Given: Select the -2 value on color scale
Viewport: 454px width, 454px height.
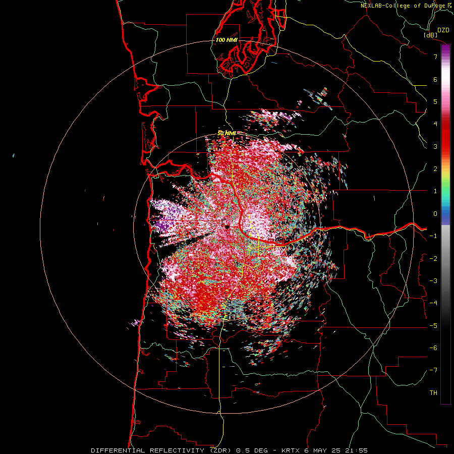Looking at the screenshot, I should click(x=433, y=259).
